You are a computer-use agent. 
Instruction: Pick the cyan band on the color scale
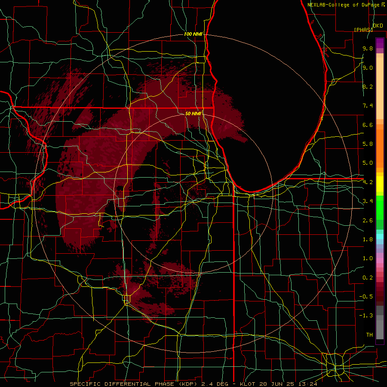(380, 236)
